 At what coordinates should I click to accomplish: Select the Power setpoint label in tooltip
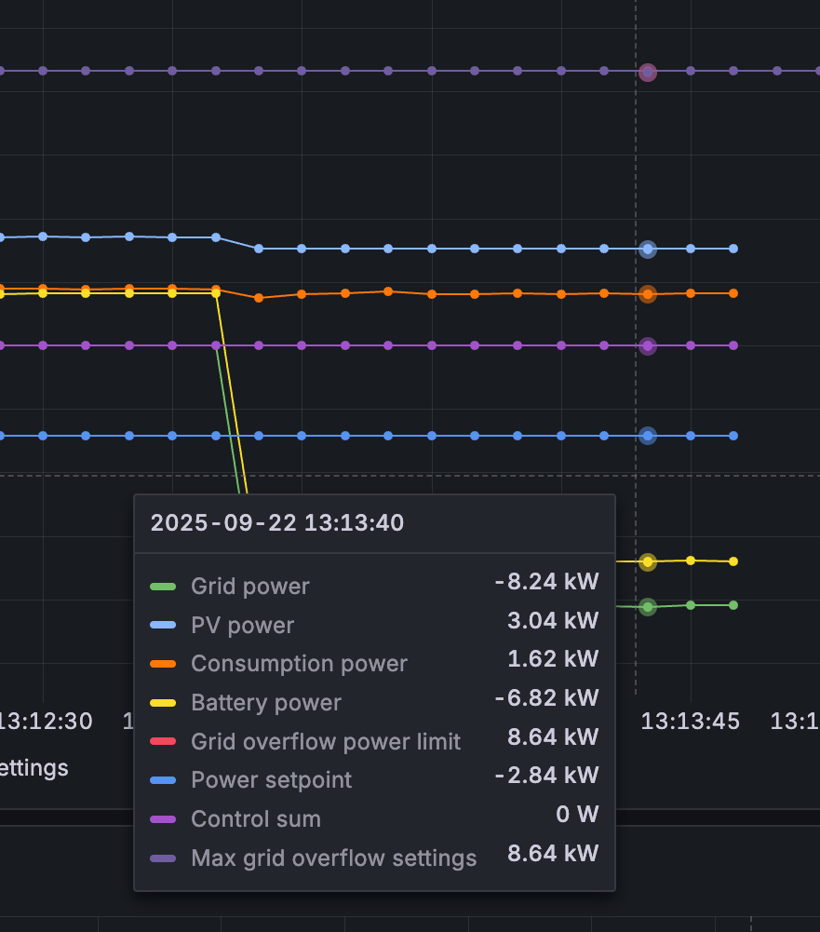click(x=271, y=780)
